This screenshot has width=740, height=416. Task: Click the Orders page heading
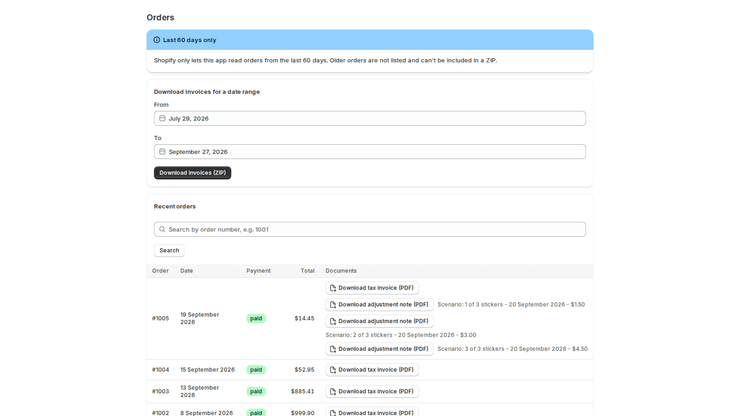pyautogui.click(x=160, y=18)
